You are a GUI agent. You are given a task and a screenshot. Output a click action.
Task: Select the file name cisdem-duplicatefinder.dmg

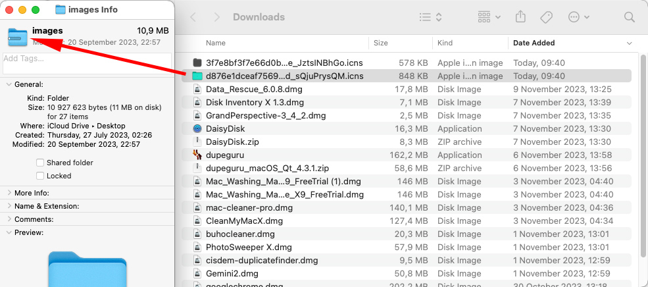pos(262,261)
